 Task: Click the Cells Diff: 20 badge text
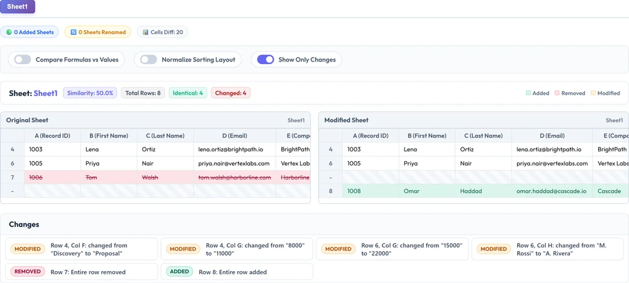167,32
